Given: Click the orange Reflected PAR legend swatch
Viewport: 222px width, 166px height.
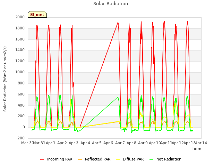Looking at the screenshot, I should pos(80,160).
